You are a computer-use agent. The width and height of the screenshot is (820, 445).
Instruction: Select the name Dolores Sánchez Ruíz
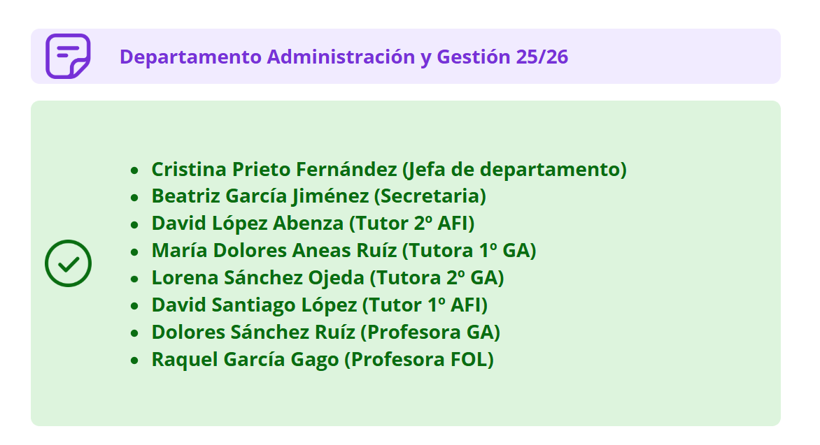click(253, 333)
